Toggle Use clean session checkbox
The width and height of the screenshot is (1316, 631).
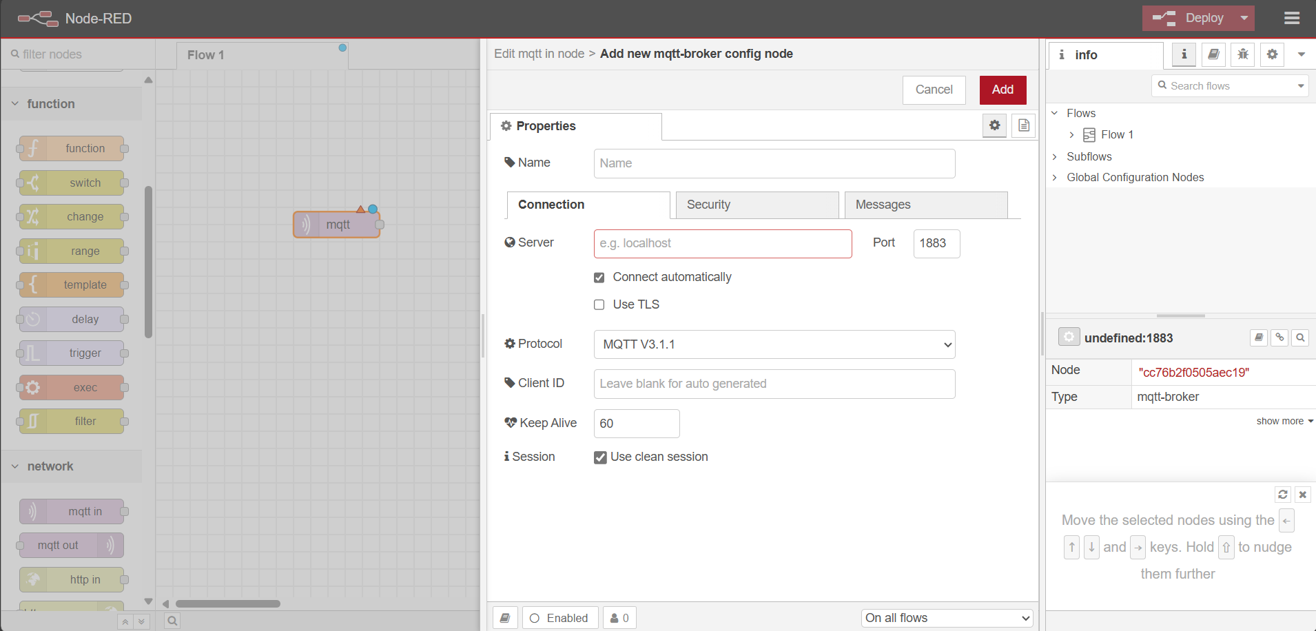pyautogui.click(x=600, y=457)
